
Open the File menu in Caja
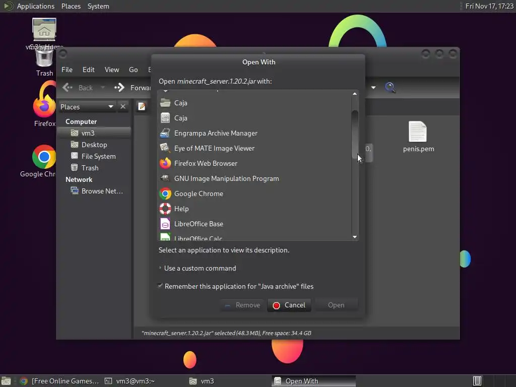click(x=67, y=70)
